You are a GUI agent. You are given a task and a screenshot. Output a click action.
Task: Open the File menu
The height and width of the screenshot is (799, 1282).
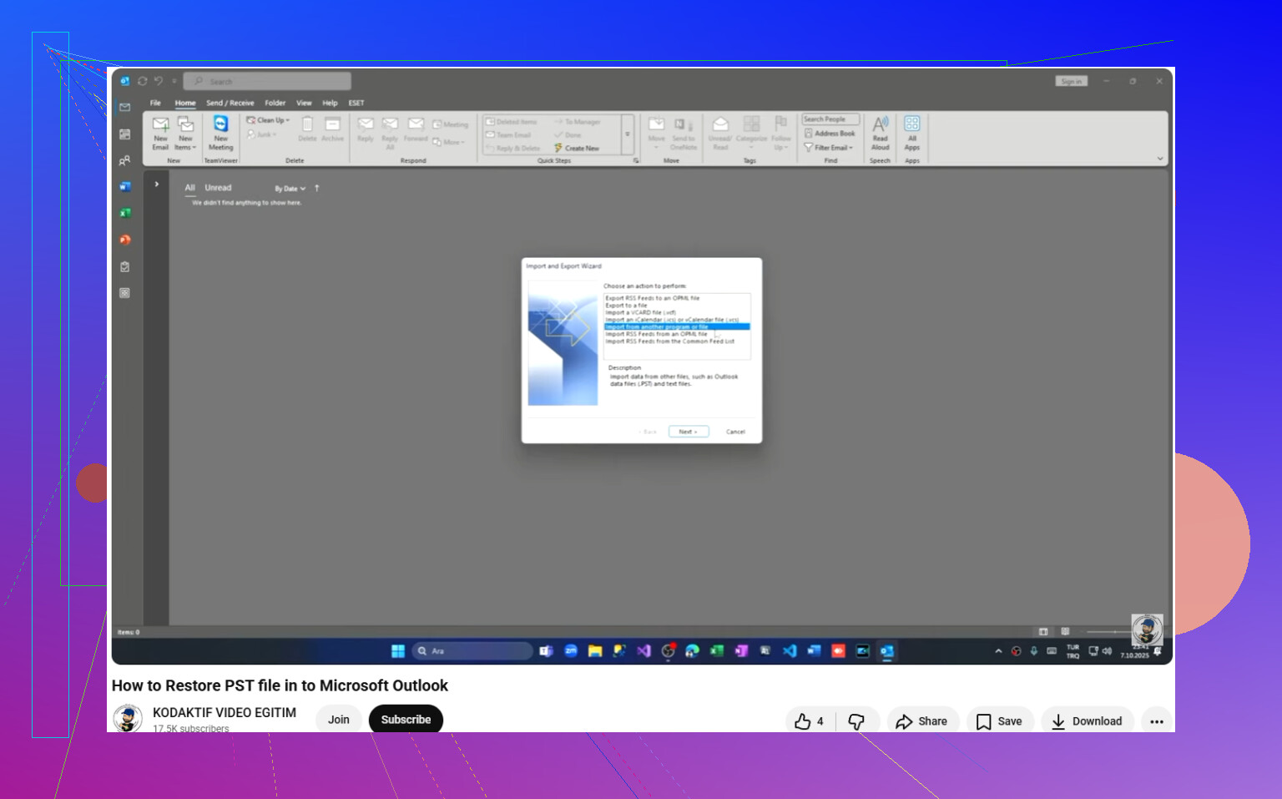(x=155, y=103)
